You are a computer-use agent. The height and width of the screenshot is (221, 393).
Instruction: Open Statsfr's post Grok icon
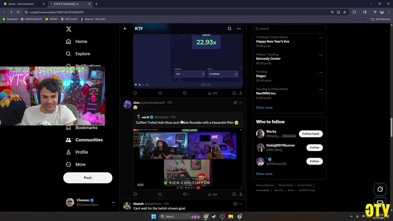pyautogui.click(x=235, y=204)
